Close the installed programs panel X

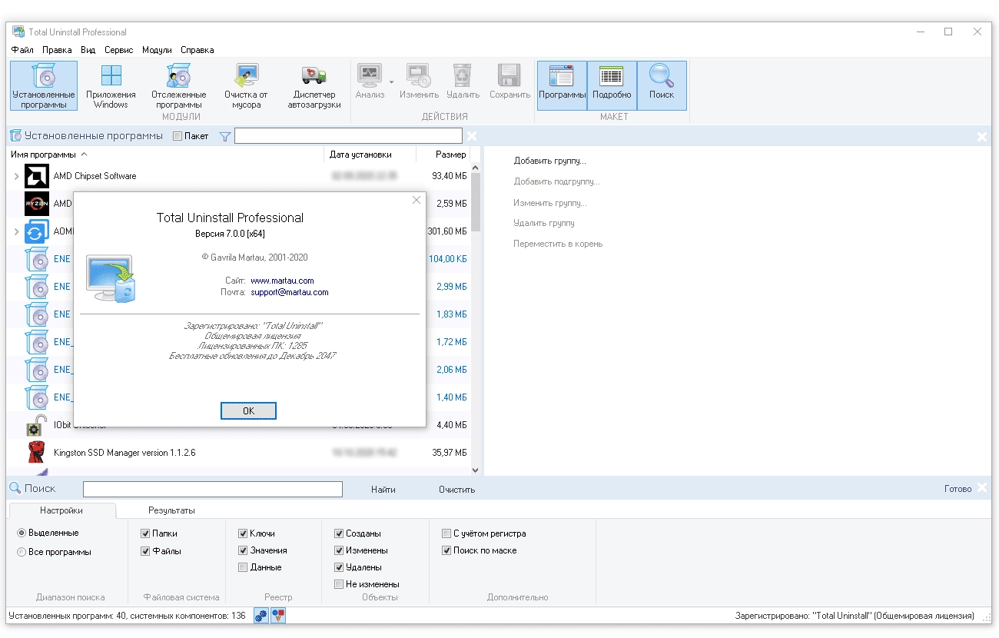pos(472,136)
